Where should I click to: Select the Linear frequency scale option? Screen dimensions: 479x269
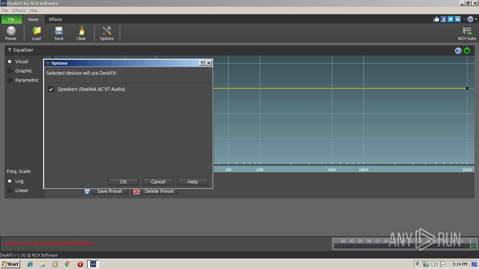[x=10, y=190]
